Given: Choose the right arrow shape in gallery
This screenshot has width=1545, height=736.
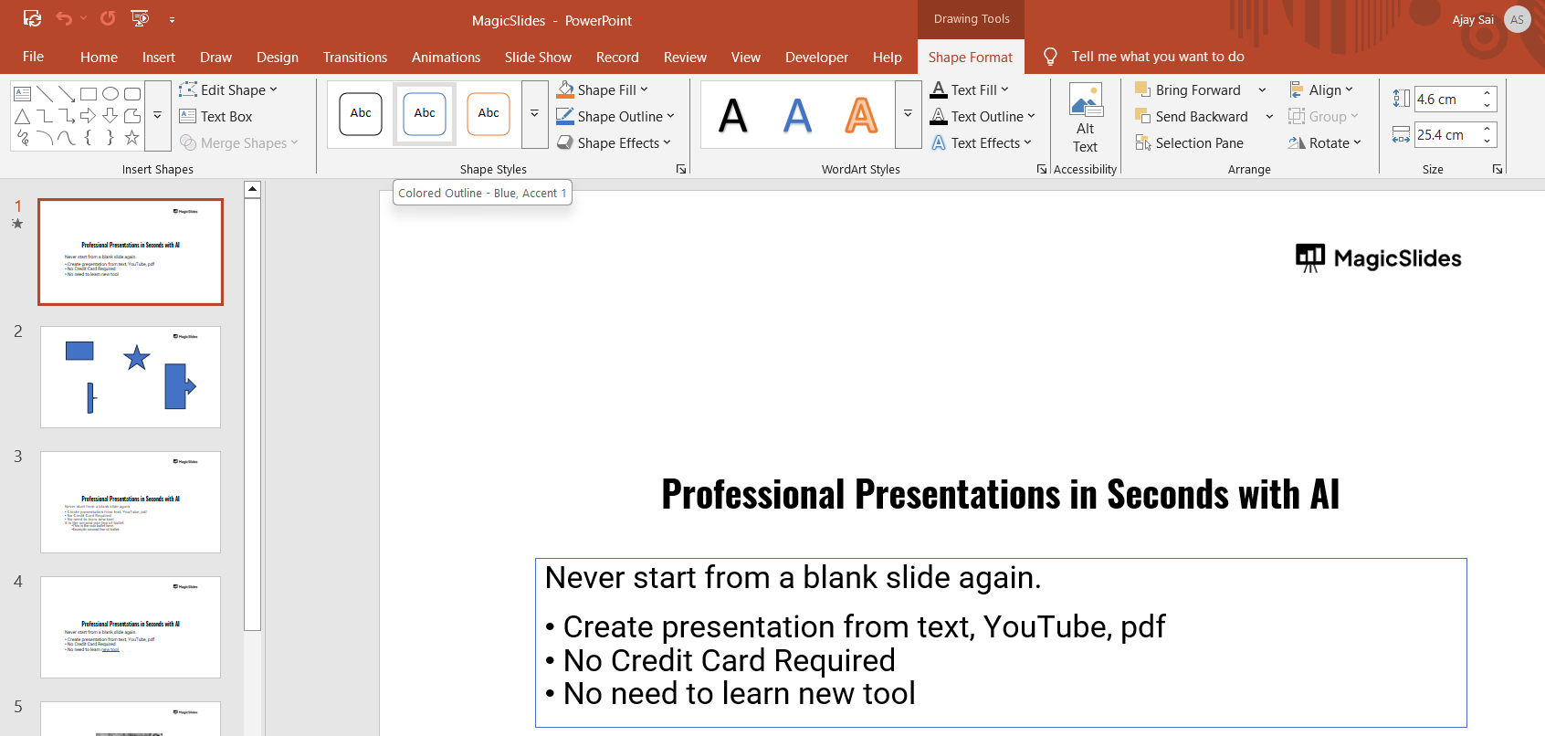Looking at the screenshot, I should (x=89, y=116).
